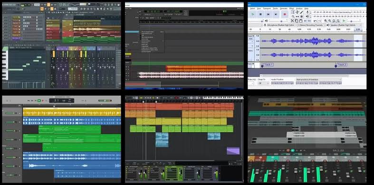
Task: Click Trim Audio icon in Audacity
Action: pos(305,21)
